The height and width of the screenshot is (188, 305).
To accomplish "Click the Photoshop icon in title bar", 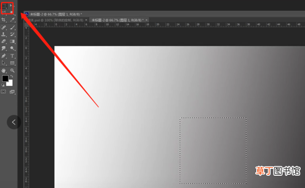I will pos(27,14).
